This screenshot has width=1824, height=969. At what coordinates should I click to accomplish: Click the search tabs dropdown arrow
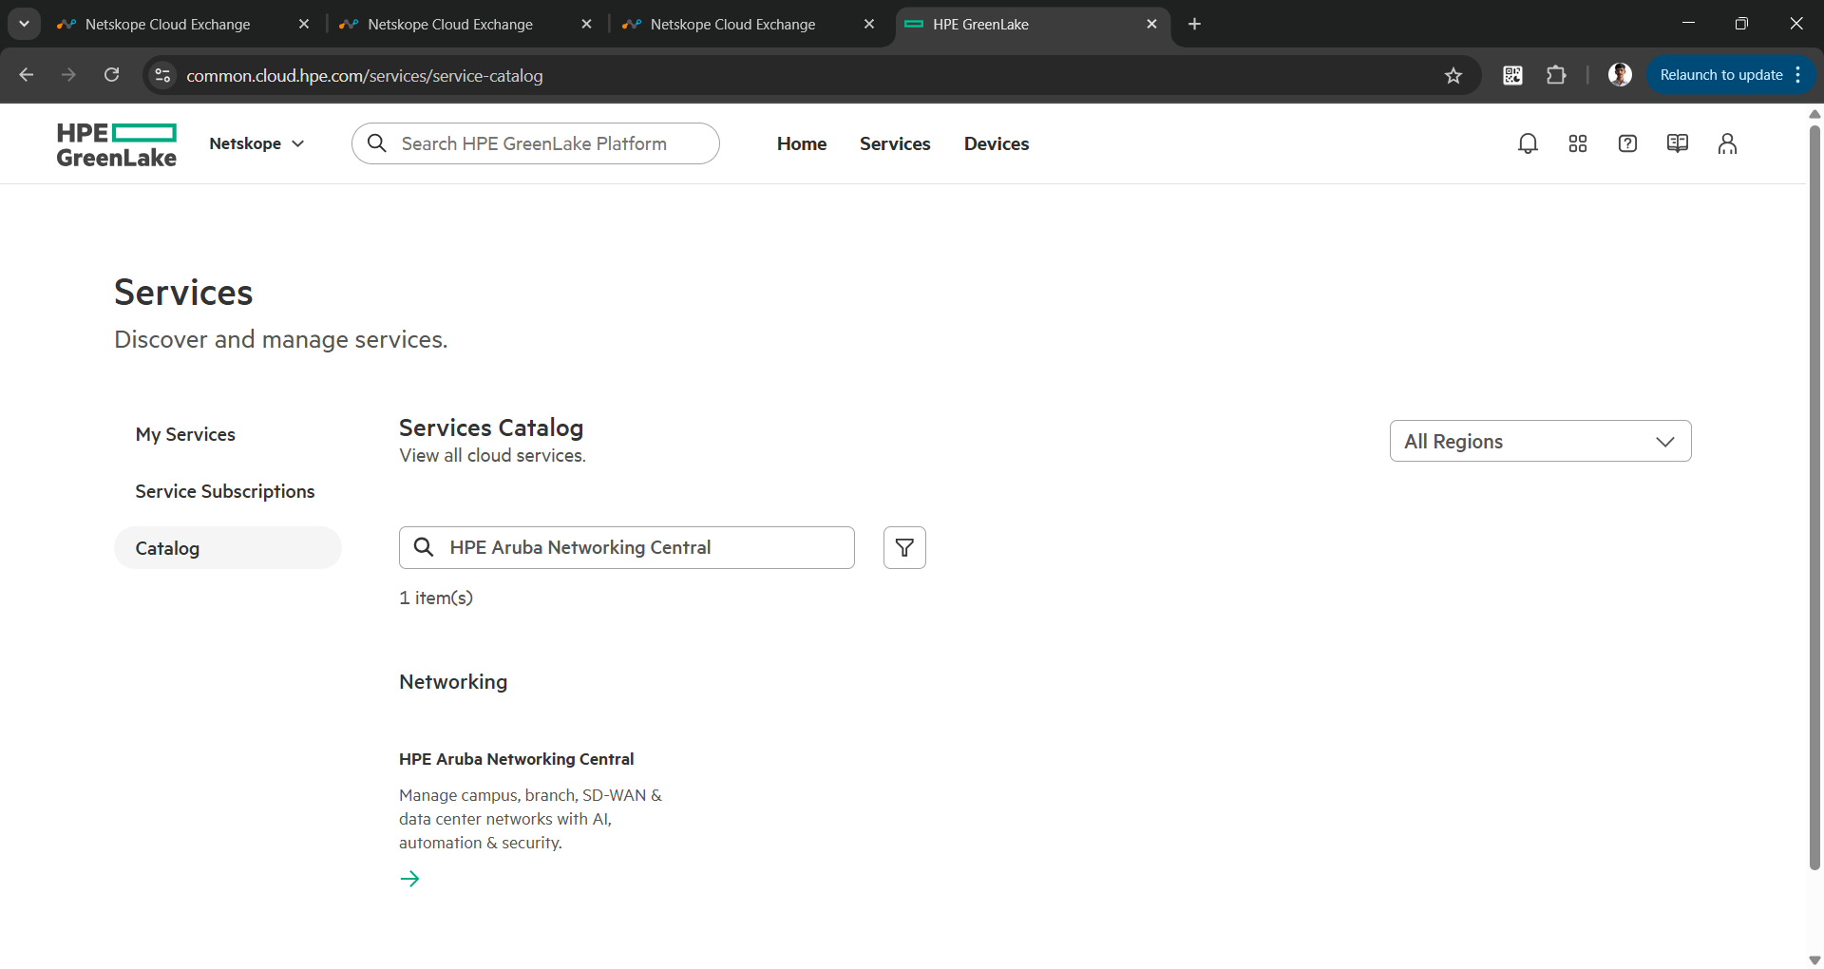point(24,24)
